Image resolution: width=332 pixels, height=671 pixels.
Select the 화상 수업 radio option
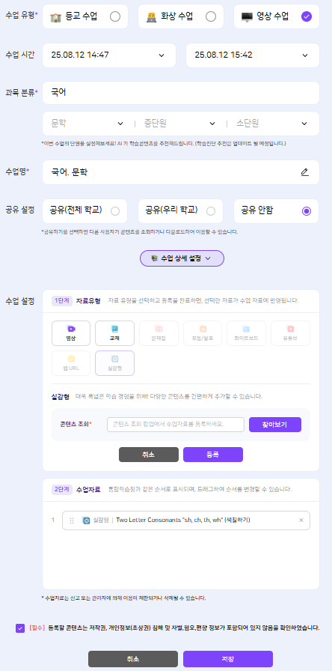pos(211,16)
